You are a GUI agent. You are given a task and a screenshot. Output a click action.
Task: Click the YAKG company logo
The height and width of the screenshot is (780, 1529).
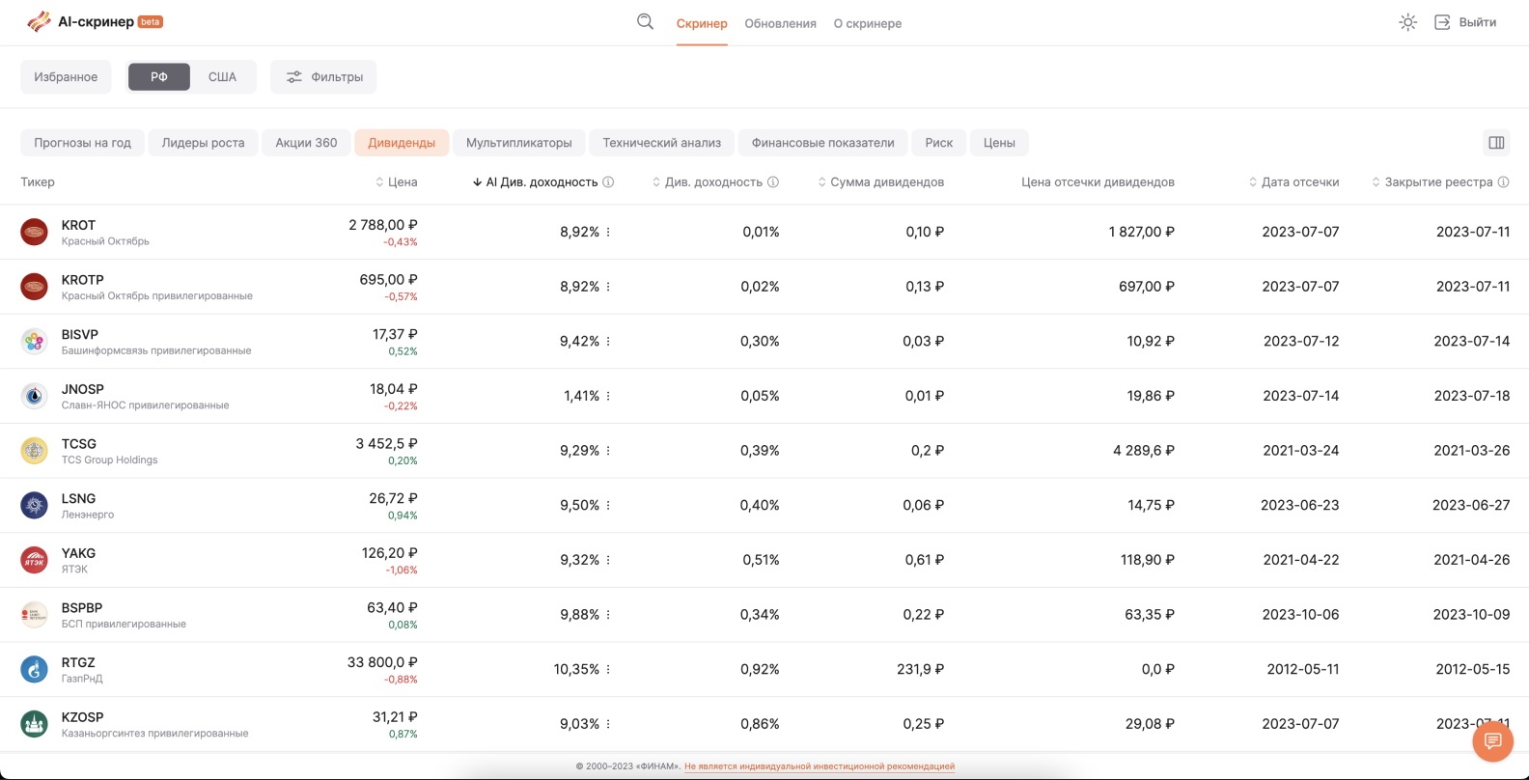(x=35, y=560)
